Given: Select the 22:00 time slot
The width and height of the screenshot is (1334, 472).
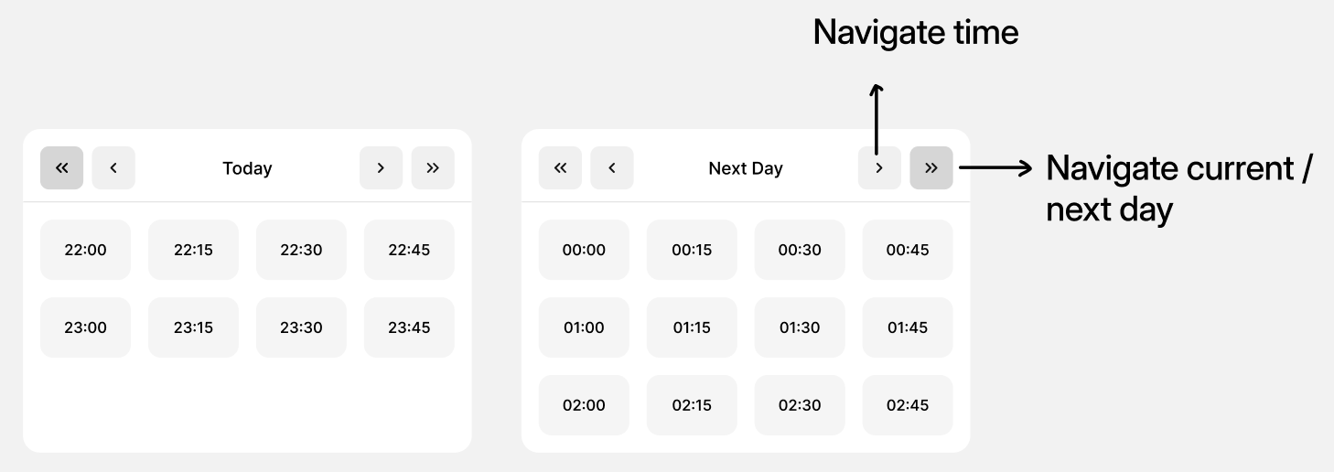Looking at the screenshot, I should click(x=85, y=250).
